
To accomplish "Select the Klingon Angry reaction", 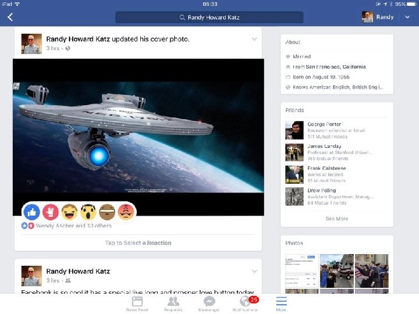I will [126, 212].
